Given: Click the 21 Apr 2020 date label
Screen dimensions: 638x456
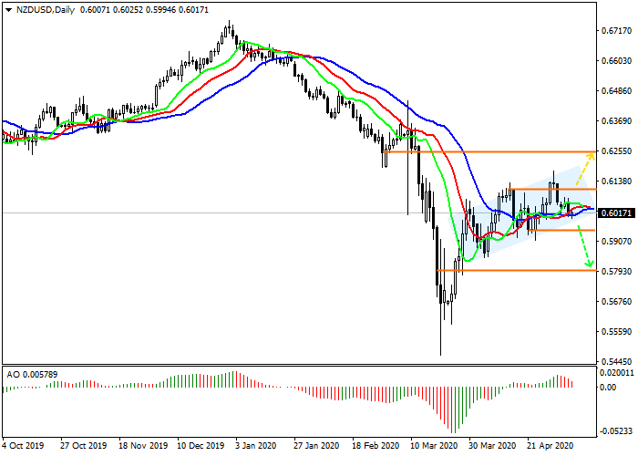Looking at the screenshot, I should [x=550, y=447].
